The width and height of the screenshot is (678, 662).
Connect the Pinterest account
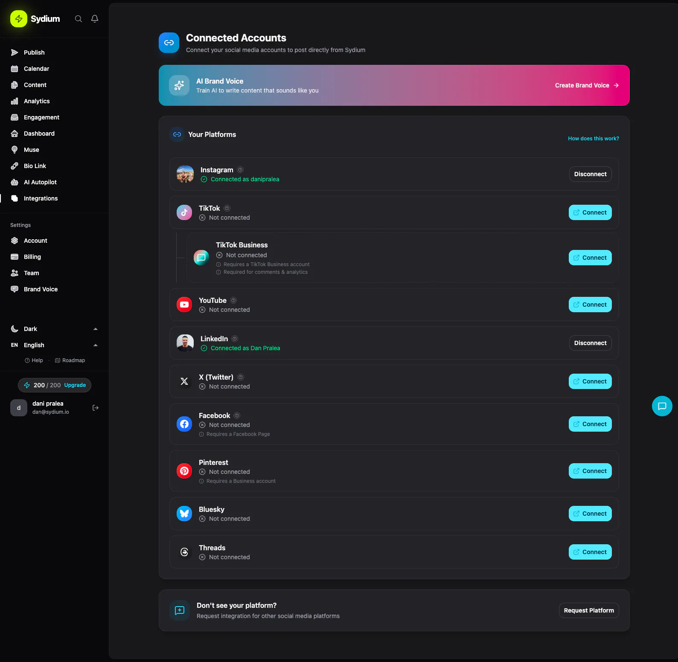[x=590, y=471]
